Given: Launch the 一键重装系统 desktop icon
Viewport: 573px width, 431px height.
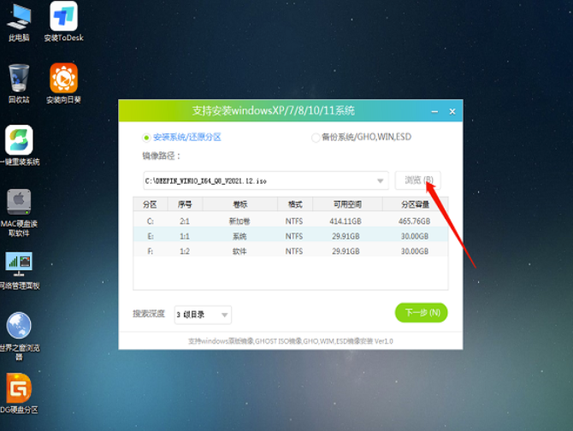Looking at the screenshot, I should (x=19, y=145).
